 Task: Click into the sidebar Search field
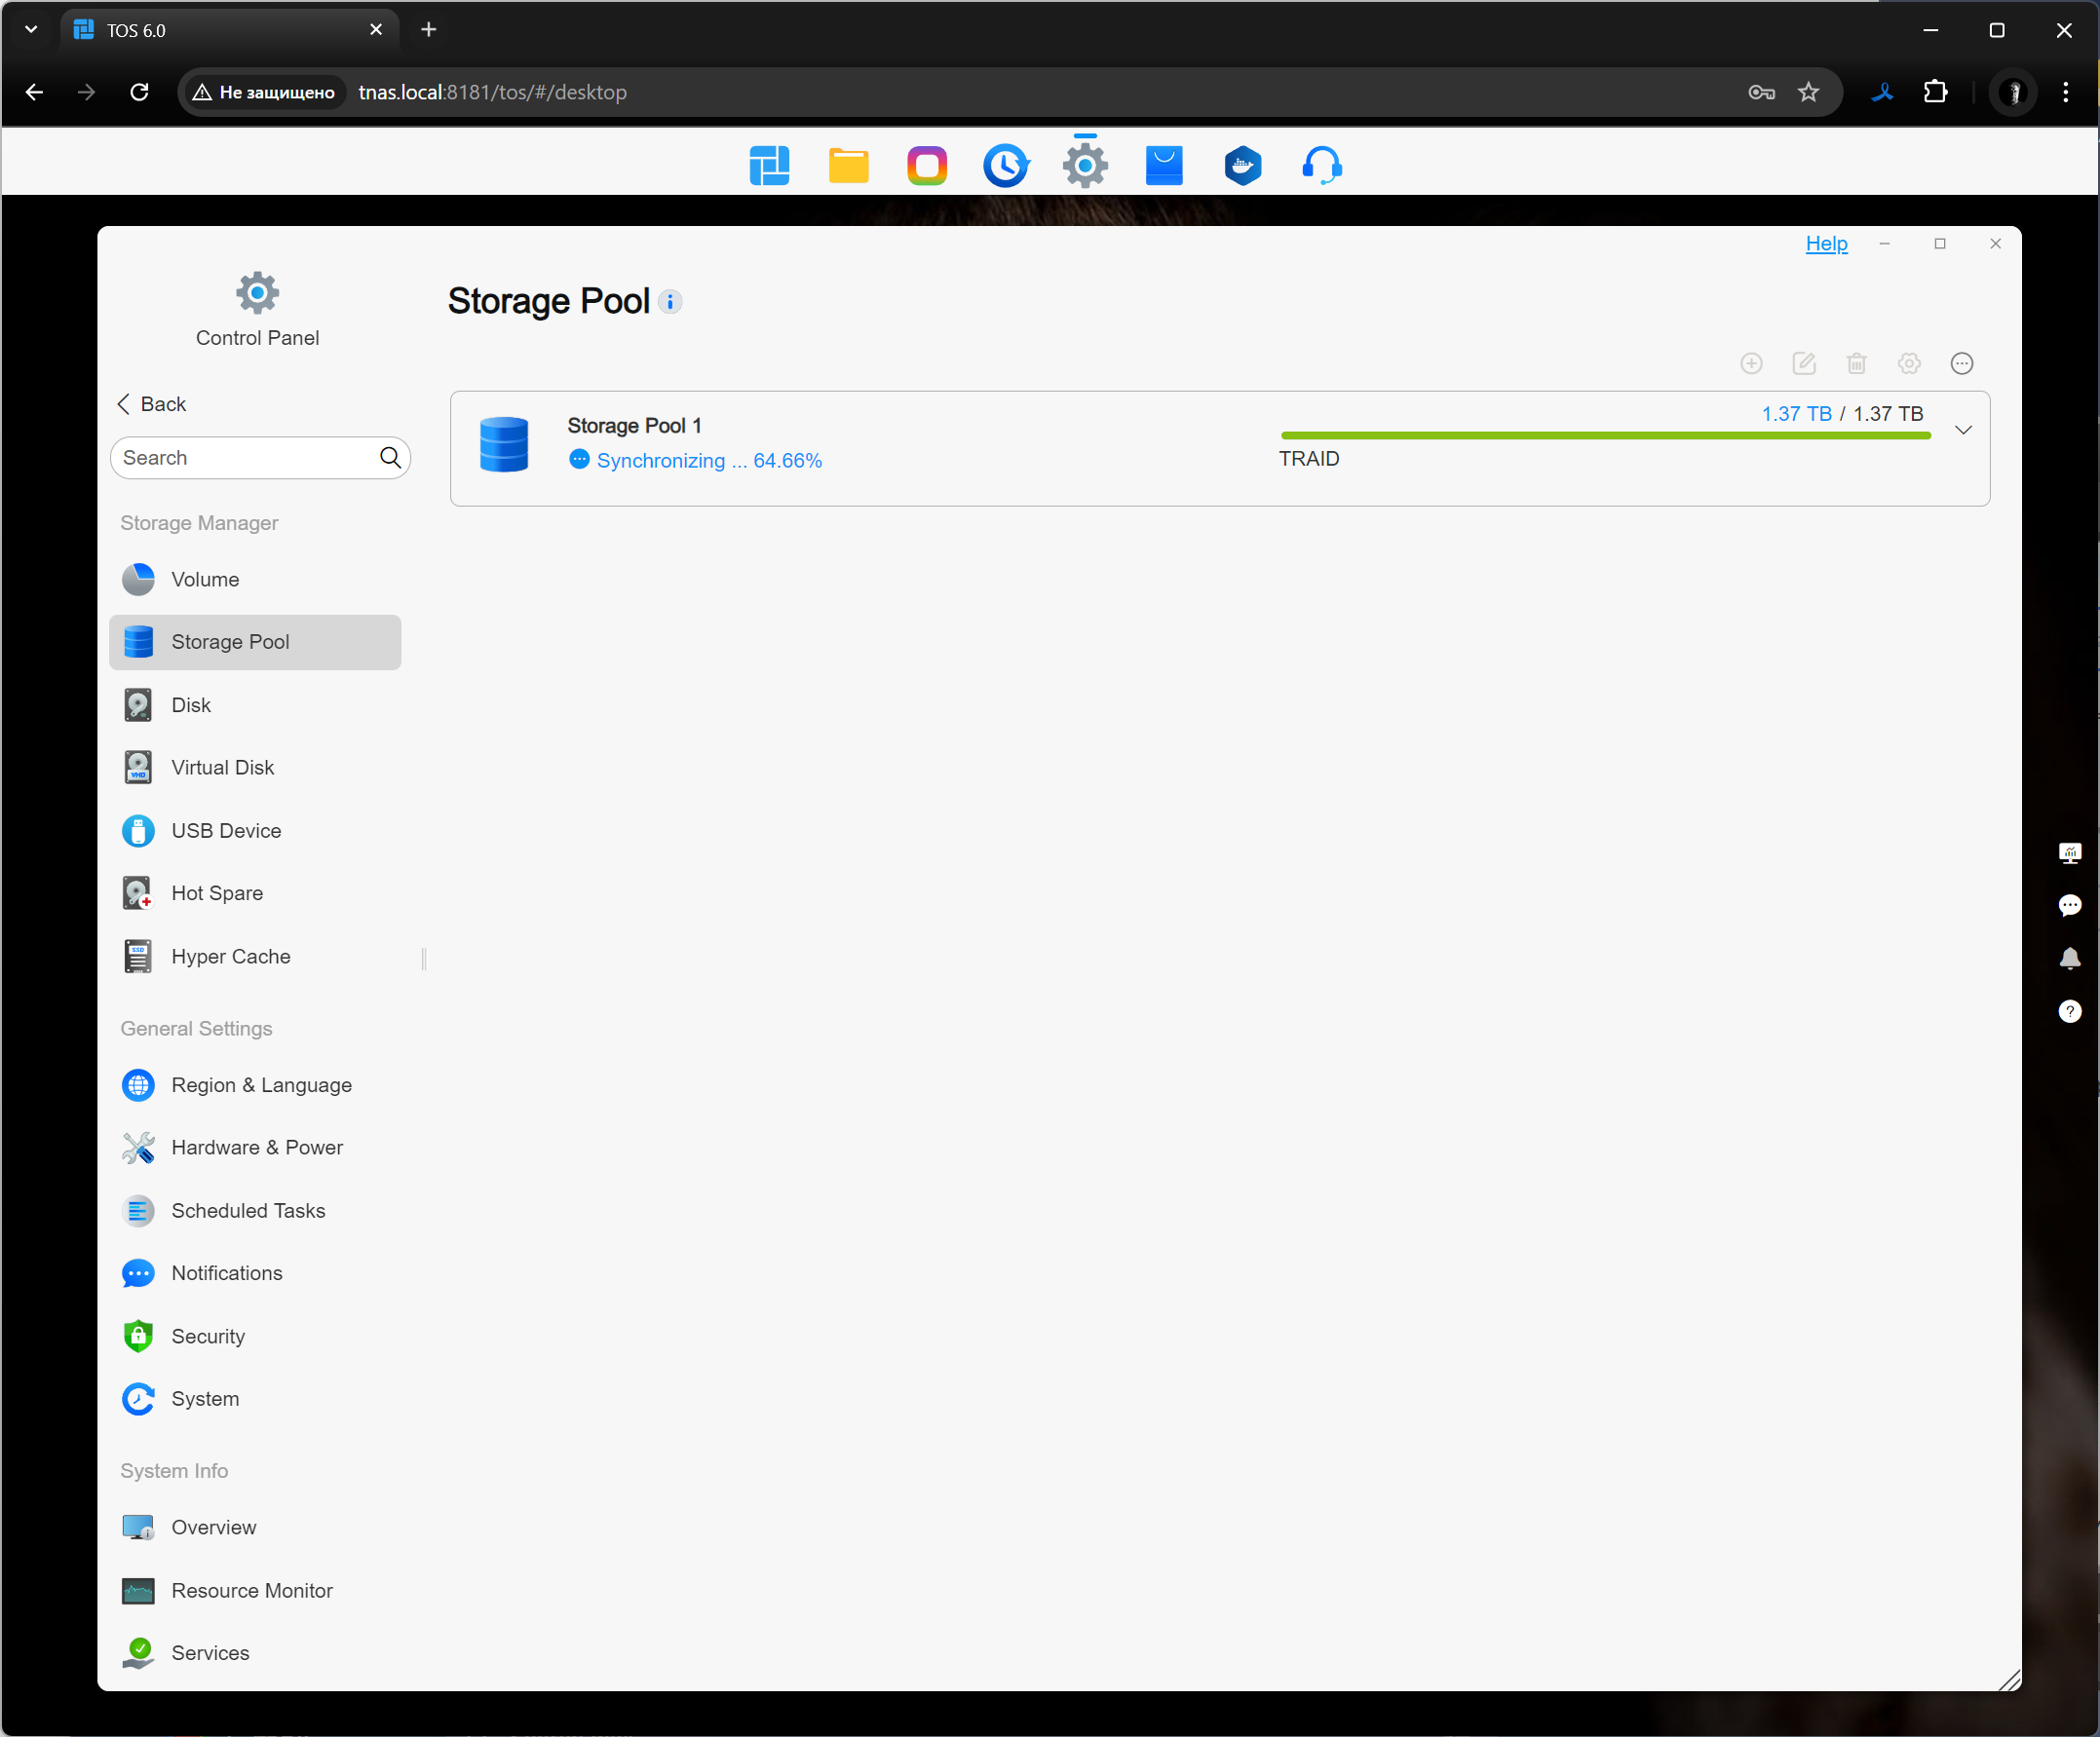(260, 458)
